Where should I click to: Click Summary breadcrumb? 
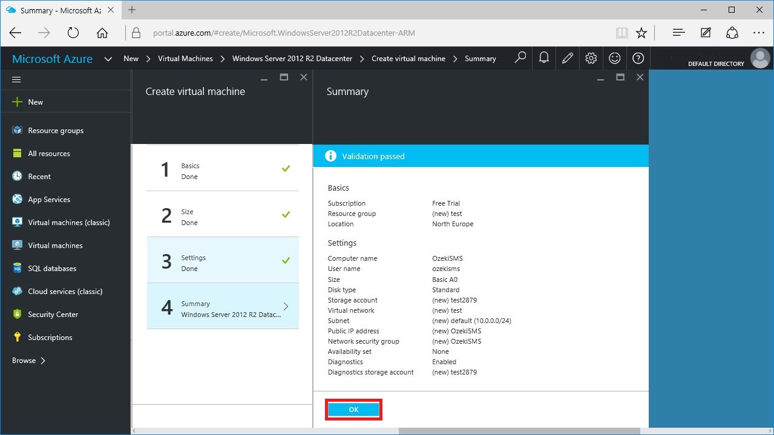[480, 59]
